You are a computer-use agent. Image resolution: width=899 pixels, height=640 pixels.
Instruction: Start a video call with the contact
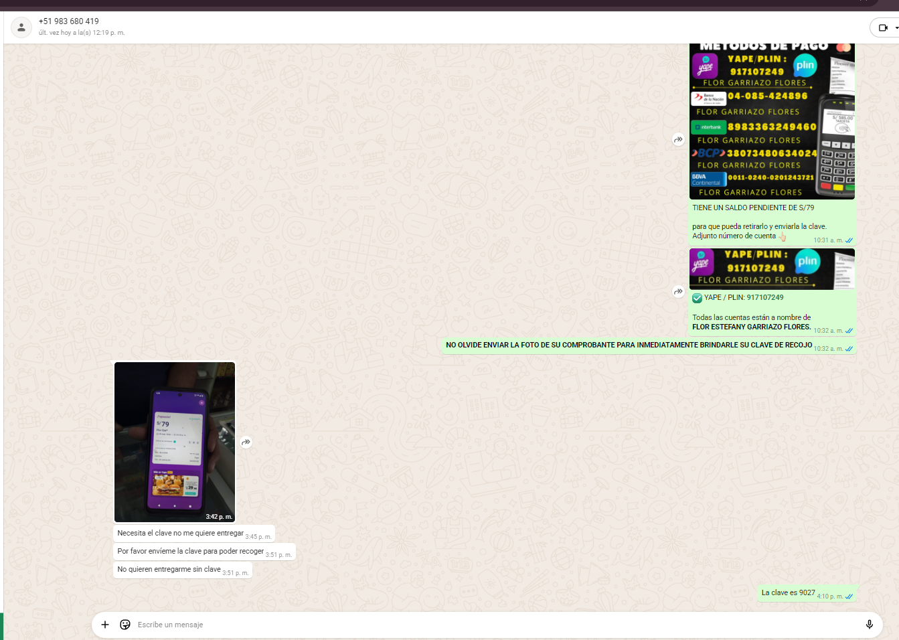tap(882, 28)
